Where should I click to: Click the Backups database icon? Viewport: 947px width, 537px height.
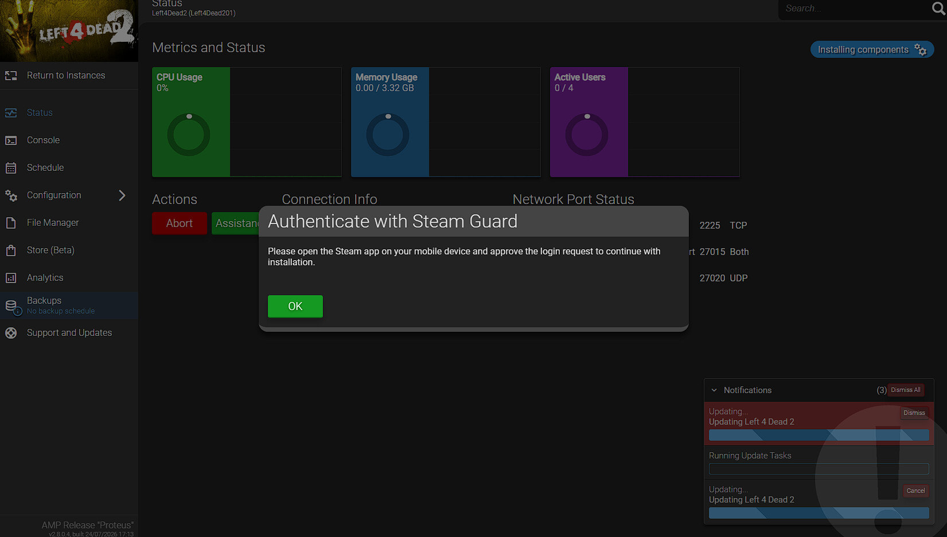pos(11,305)
